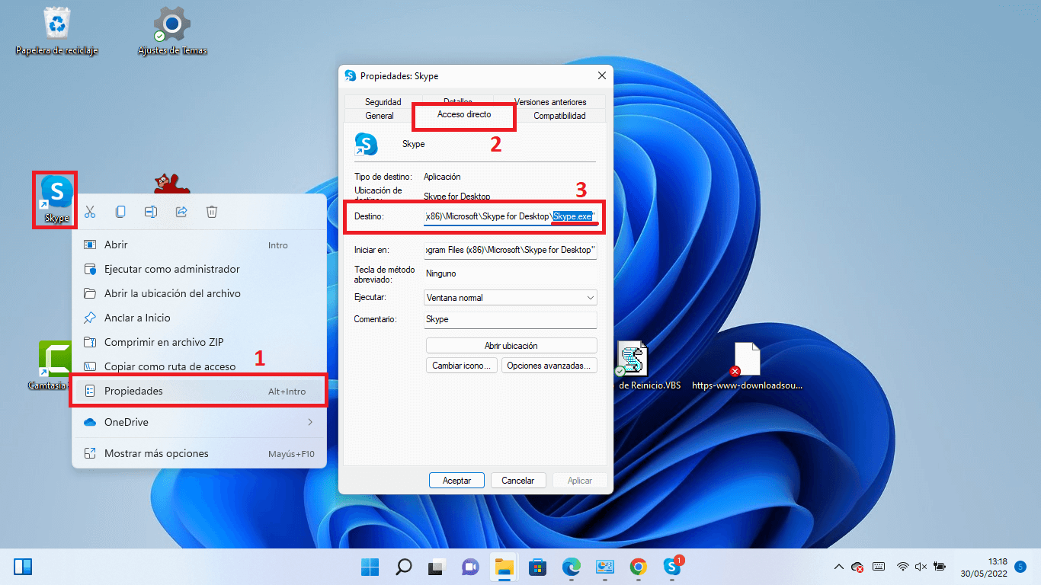Select the Skype desktop shortcut icon

pos(56,198)
